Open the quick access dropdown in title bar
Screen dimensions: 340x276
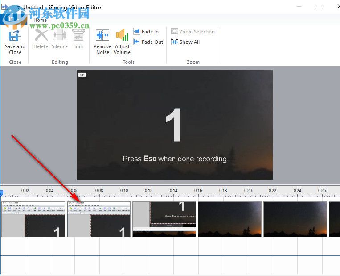point(19,8)
